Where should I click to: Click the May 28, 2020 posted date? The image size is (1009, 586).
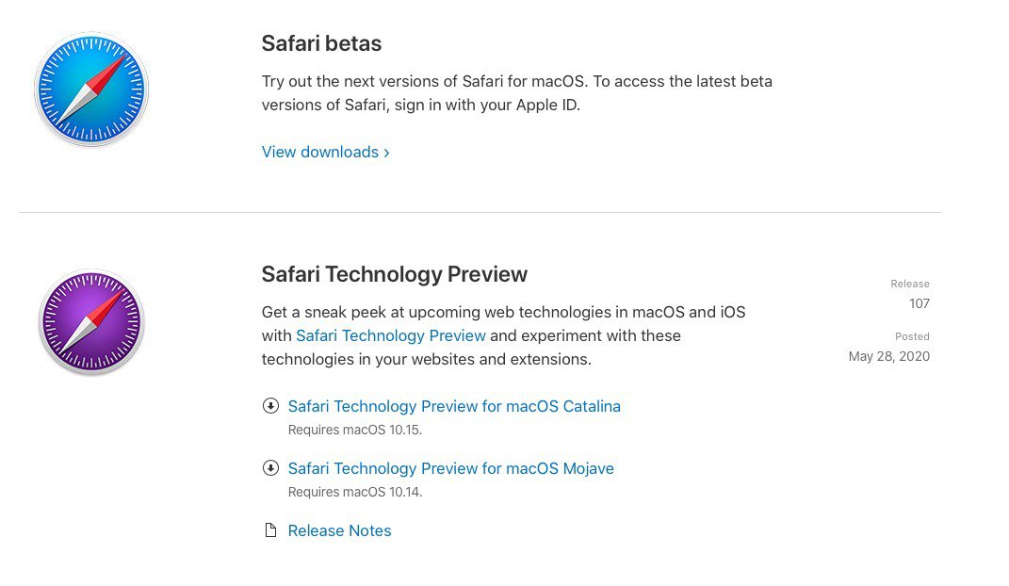coord(889,356)
